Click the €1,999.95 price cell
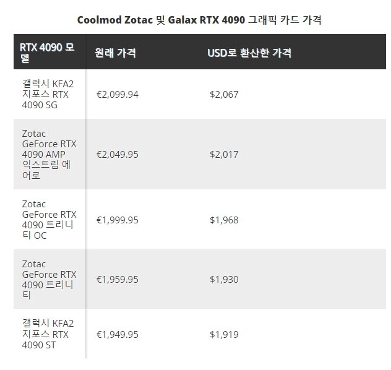391x370 pixels. tap(118, 220)
